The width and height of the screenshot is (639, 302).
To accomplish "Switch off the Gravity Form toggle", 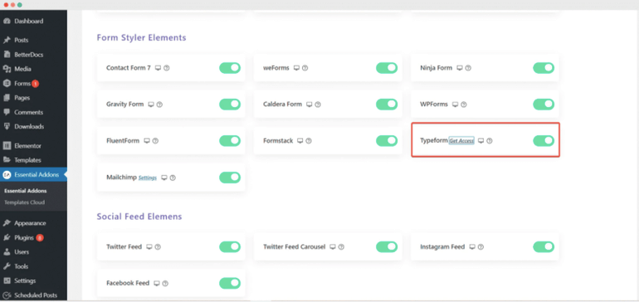I will 230,105.
